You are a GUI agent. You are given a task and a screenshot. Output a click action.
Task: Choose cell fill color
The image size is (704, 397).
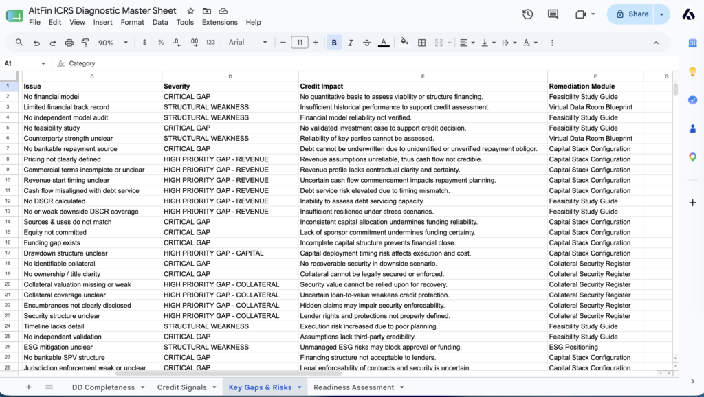click(404, 43)
